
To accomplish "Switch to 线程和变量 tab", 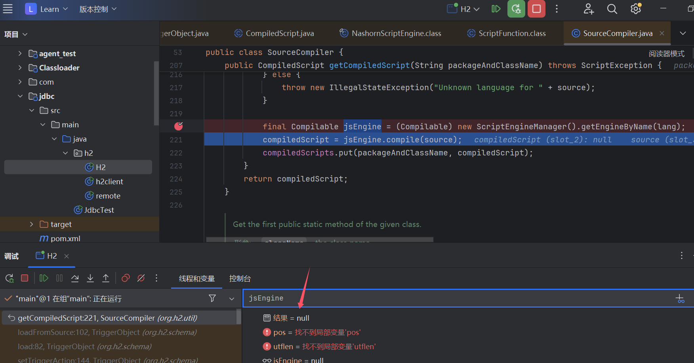I will coord(197,279).
